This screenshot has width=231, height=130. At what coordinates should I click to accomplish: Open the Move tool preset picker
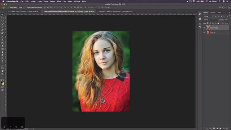(4, 7)
